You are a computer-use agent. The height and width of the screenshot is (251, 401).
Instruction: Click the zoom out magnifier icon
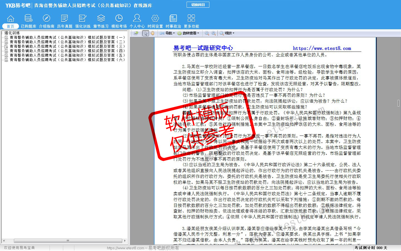[207, 33]
